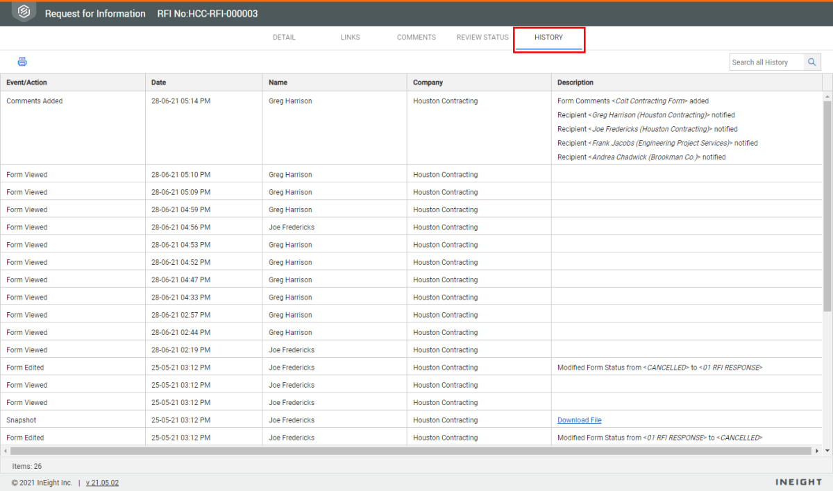Open the version v 21.05.02 link

pos(102,483)
